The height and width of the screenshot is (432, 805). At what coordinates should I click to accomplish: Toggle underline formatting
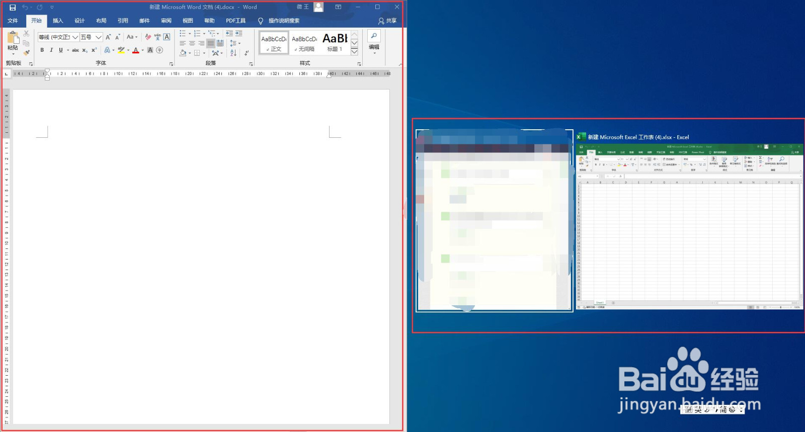61,50
